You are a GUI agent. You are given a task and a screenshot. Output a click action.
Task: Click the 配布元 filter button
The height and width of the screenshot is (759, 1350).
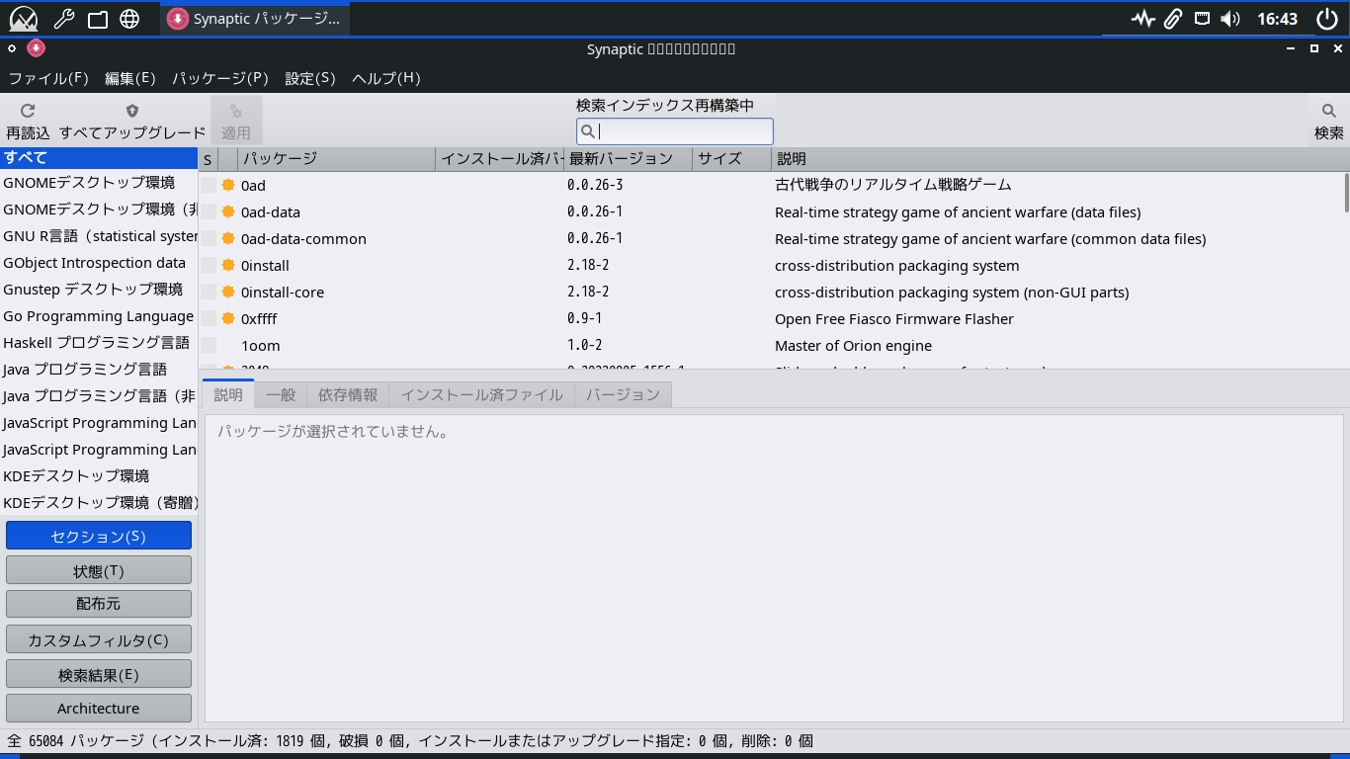point(99,604)
